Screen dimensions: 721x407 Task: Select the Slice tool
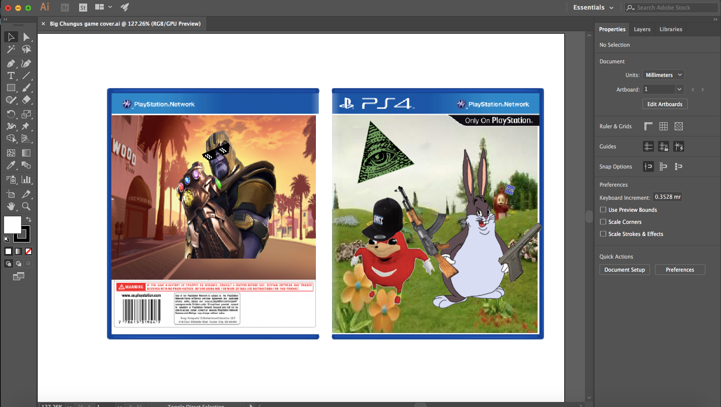[x=26, y=194]
